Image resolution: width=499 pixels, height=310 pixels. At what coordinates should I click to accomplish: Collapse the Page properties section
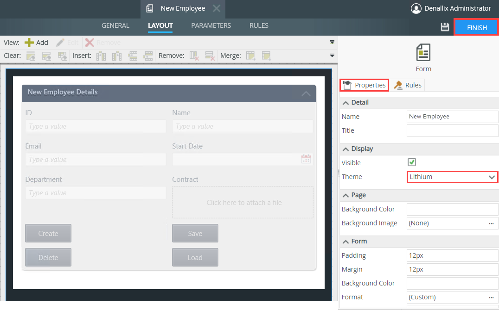point(346,195)
